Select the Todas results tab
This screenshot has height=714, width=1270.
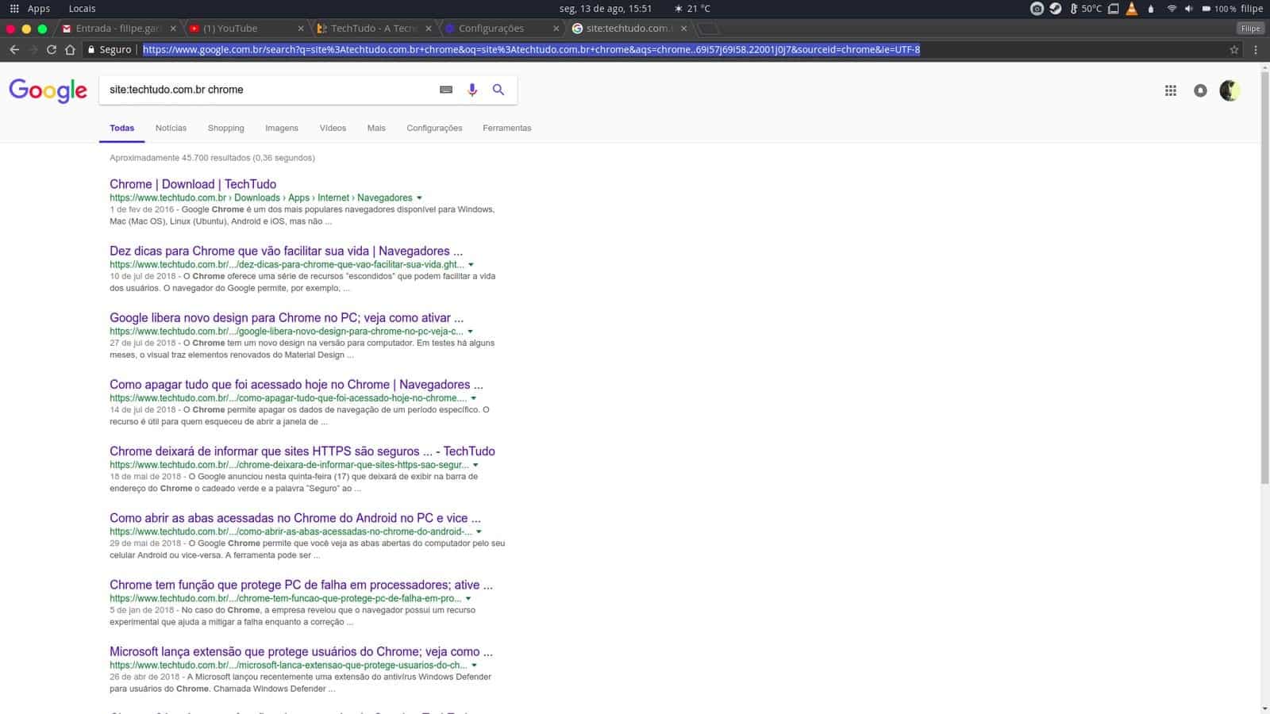tap(122, 128)
